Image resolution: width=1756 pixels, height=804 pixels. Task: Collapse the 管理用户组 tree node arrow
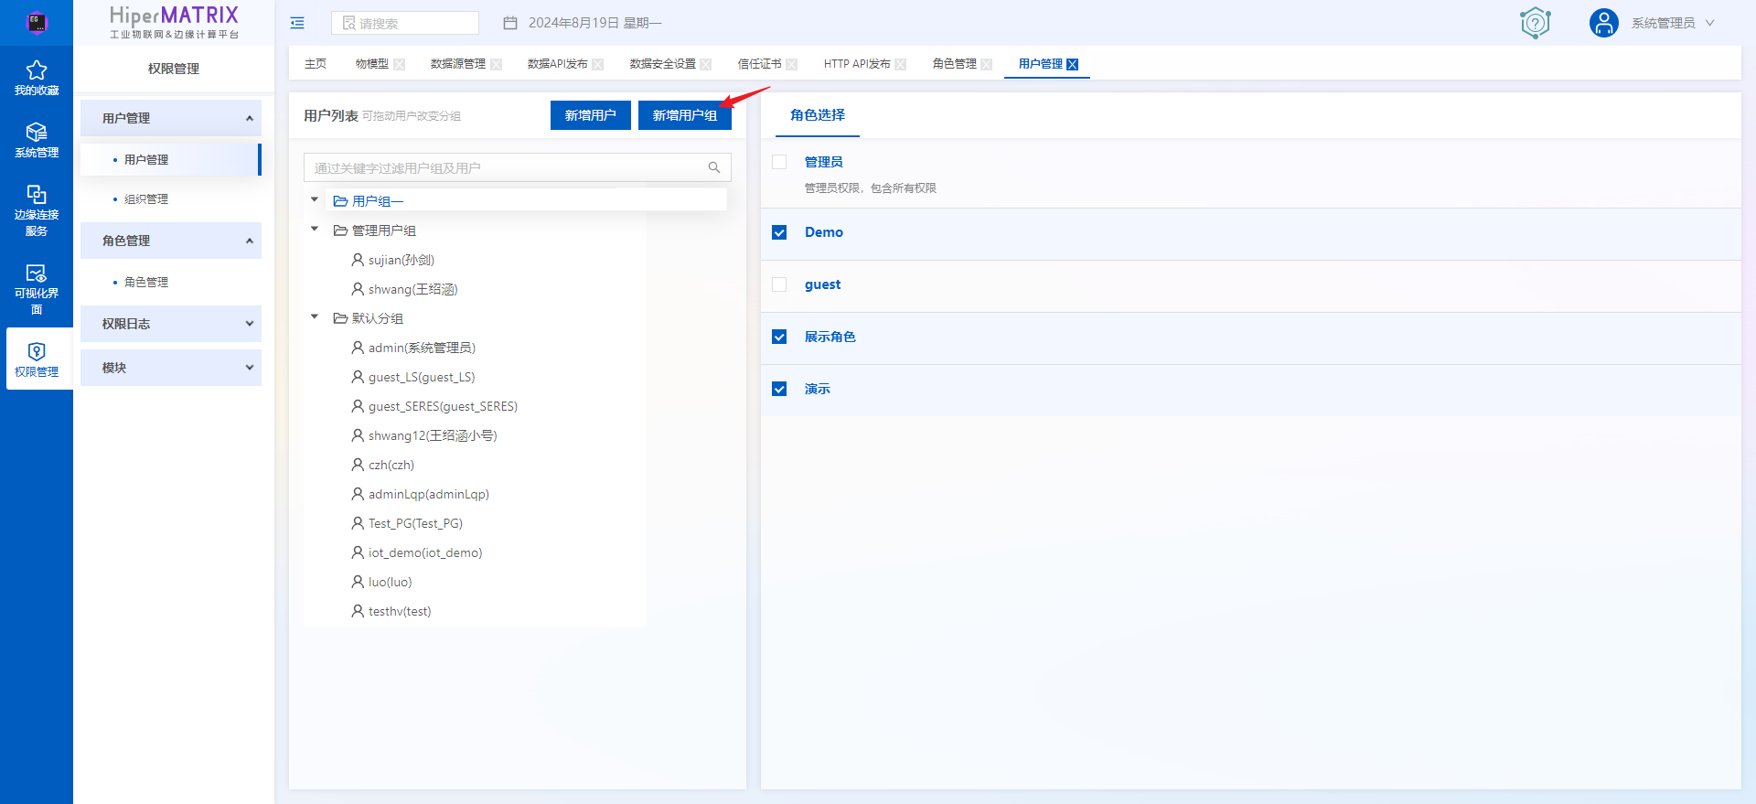pos(315,229)
